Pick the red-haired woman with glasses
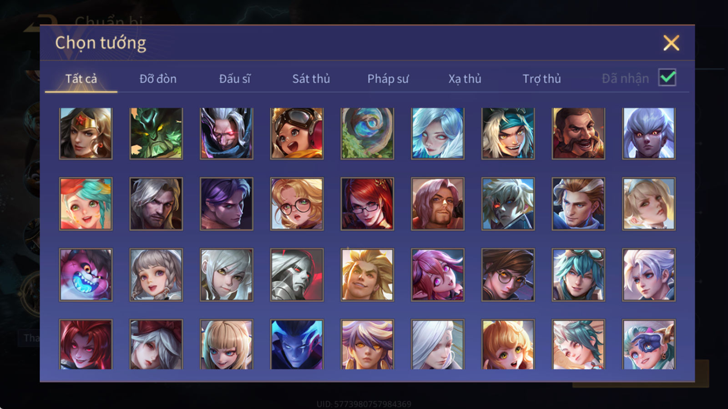The width and height of the screenshot is (728, 409). [367, 204]
